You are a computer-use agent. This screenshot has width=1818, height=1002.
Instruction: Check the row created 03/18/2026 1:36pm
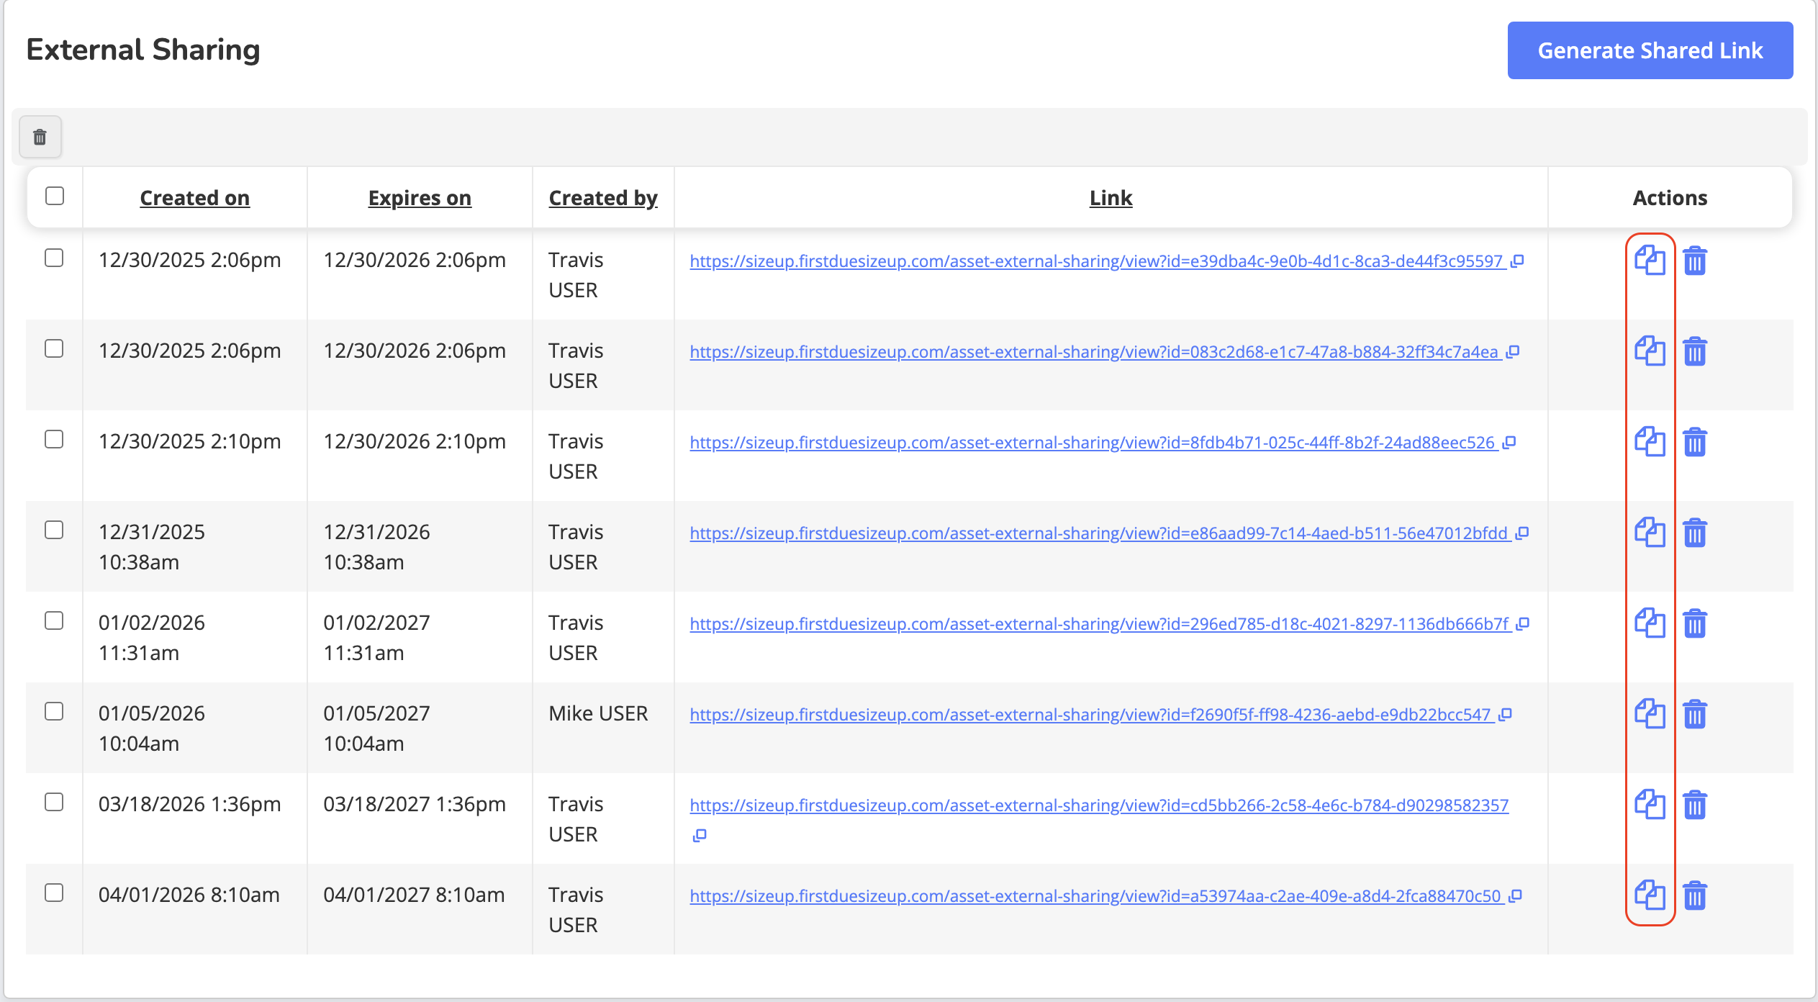coord(54,802)
